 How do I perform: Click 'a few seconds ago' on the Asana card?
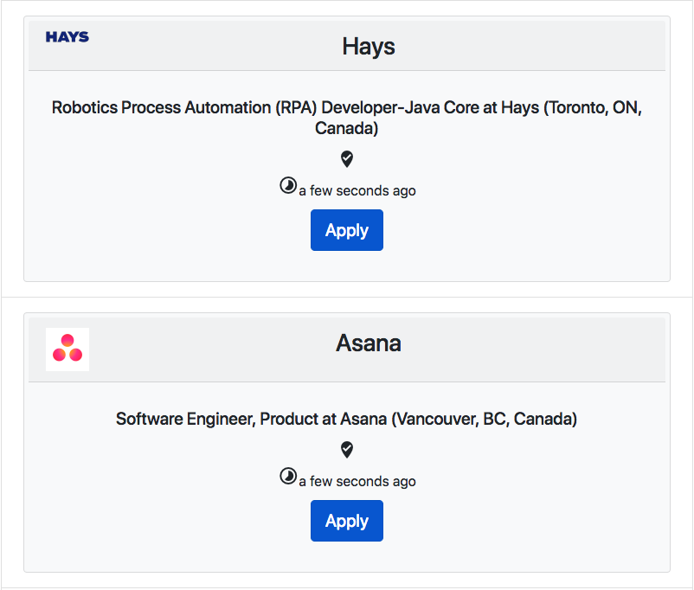pyautogui.click(x=357, y=481)
